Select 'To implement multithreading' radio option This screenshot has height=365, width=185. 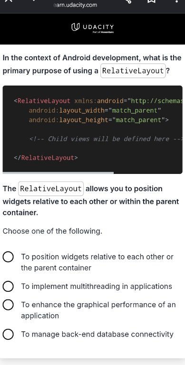click(8, 286)
